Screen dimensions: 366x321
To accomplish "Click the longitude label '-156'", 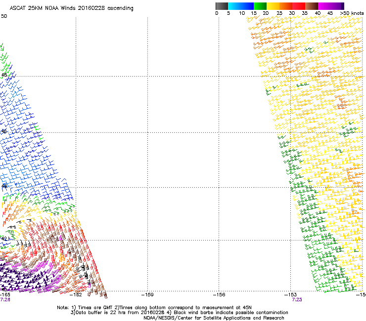I will [x=219, y=295].
